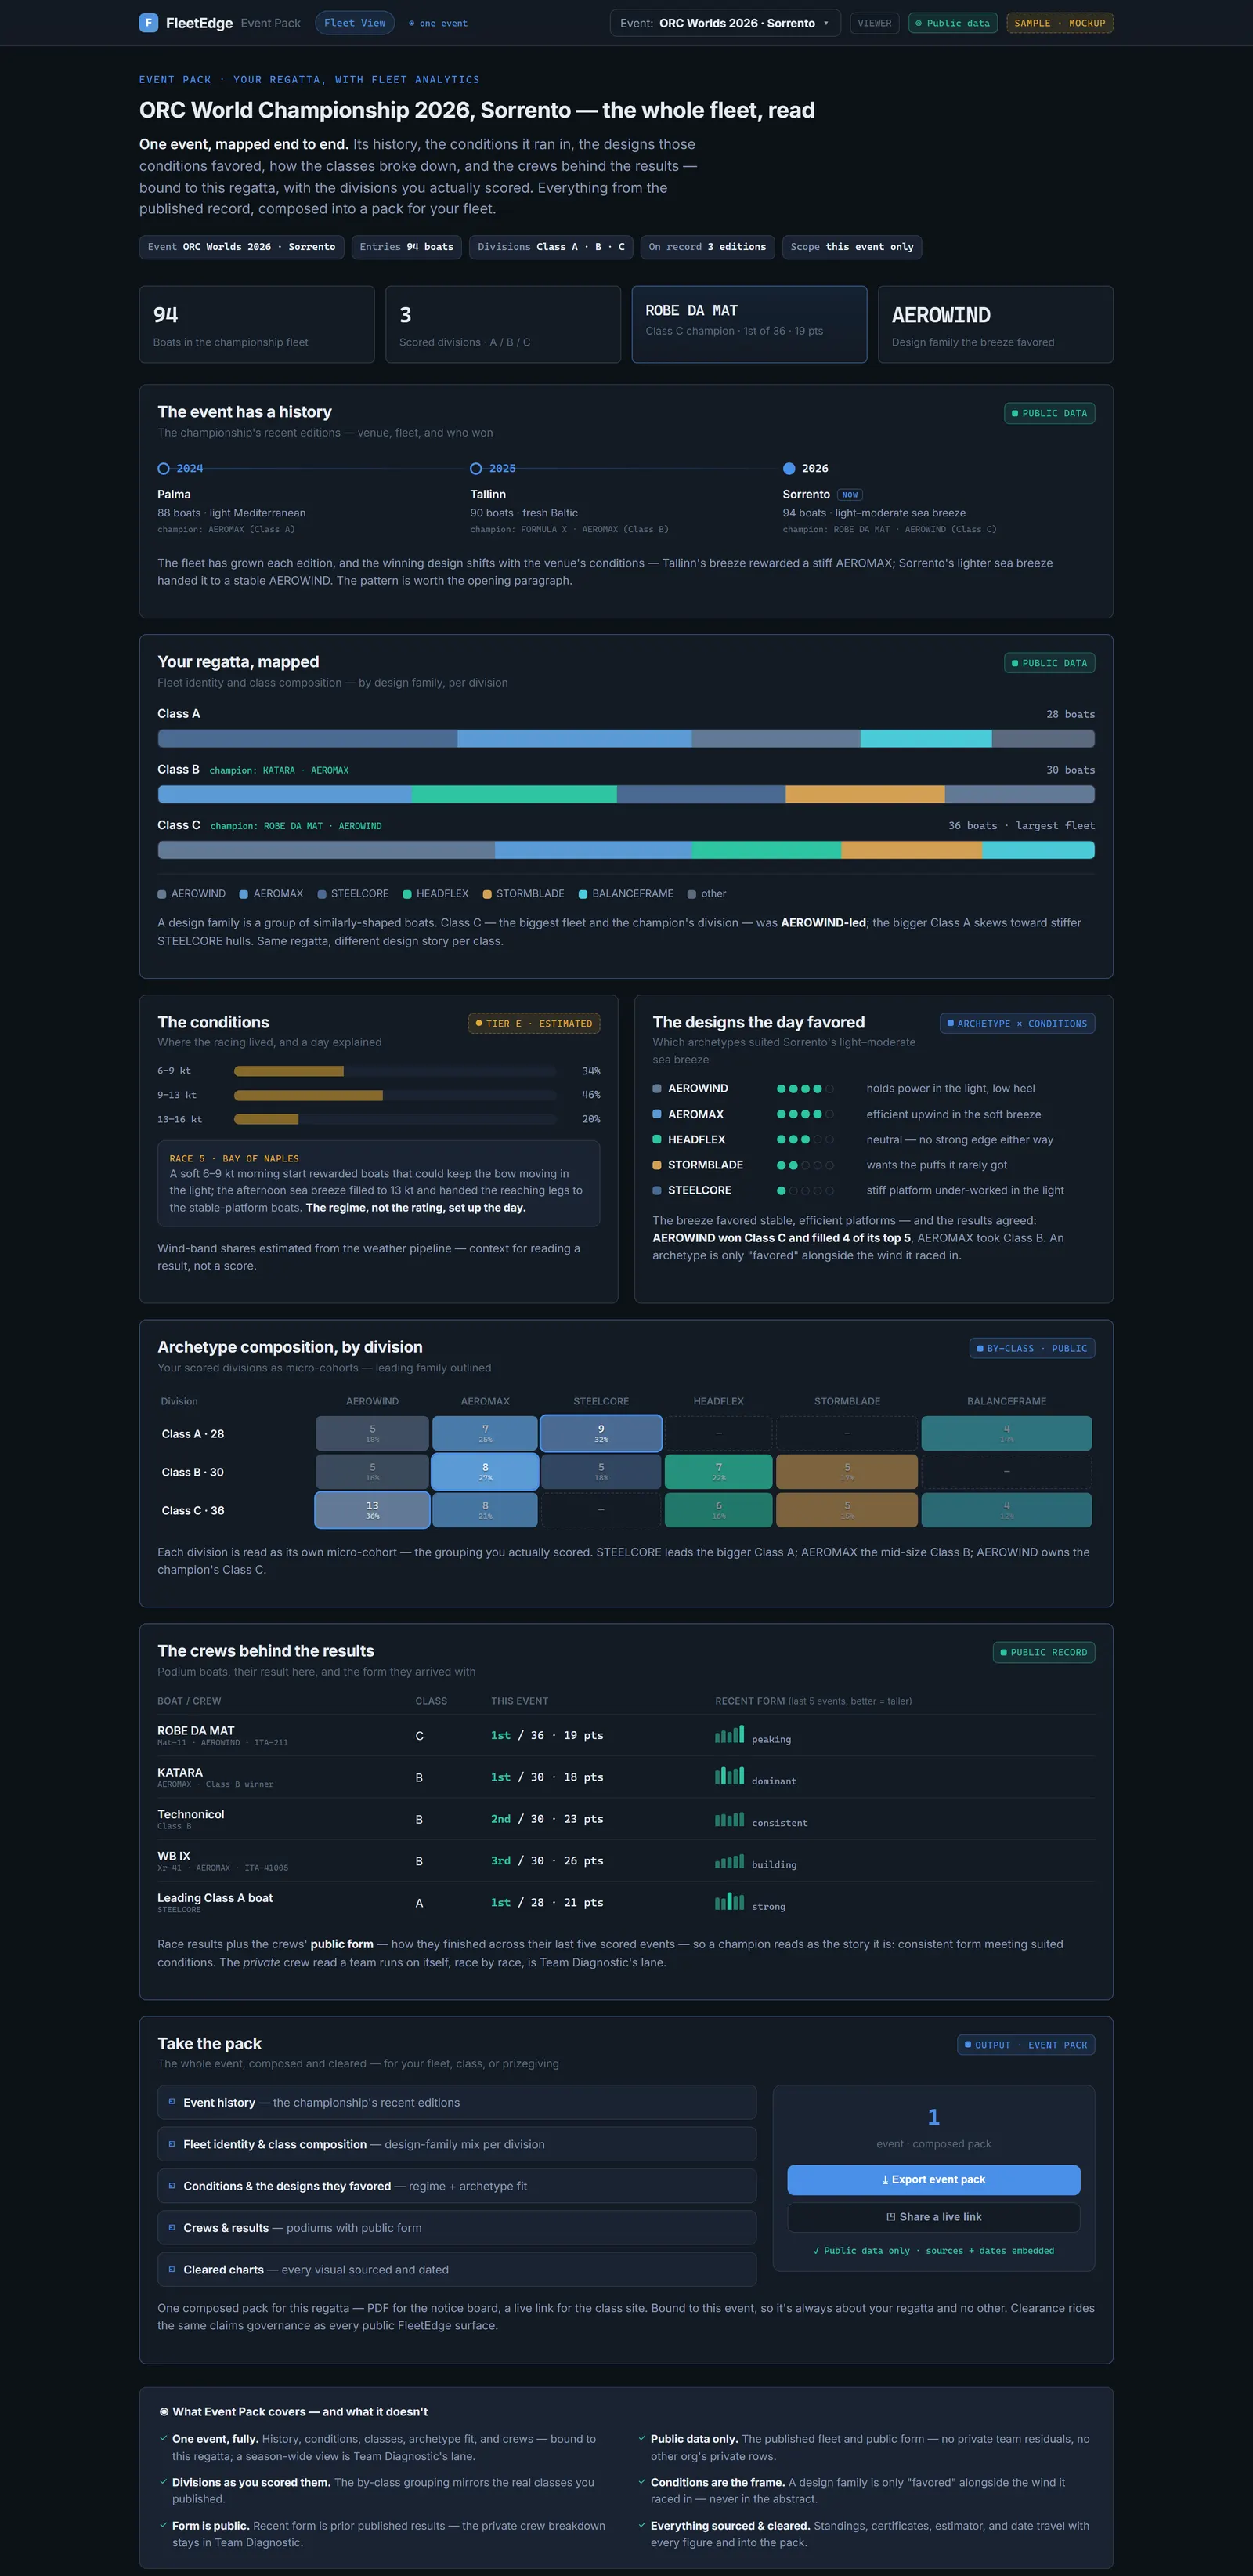Screen dimensions: 1253x2576
Task: Click checkmark beside Public data only
Action: tap(642, 2438)
